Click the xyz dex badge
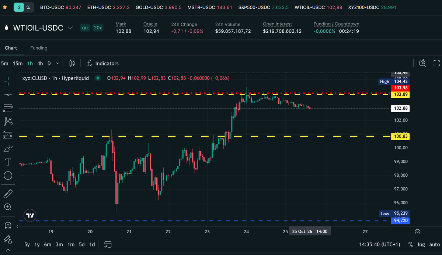Screen dimensions: 442x255 click(85, 28)
